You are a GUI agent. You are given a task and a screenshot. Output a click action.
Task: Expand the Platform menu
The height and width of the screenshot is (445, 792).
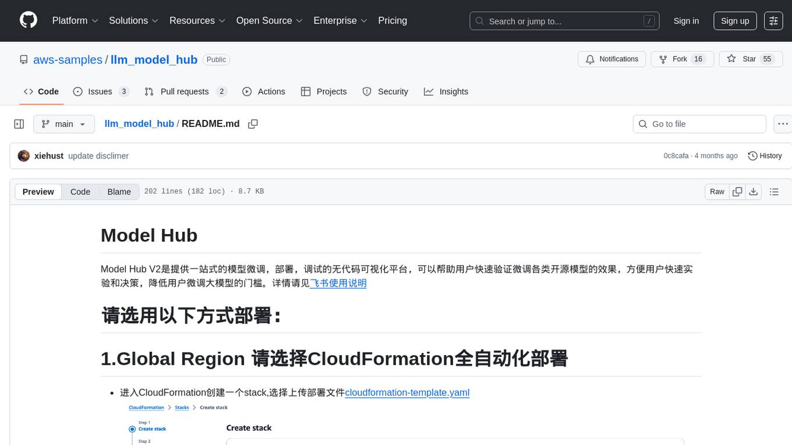[75, 20]
